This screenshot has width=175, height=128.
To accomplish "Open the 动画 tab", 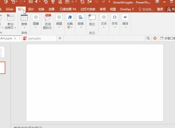I will [51, 9].
